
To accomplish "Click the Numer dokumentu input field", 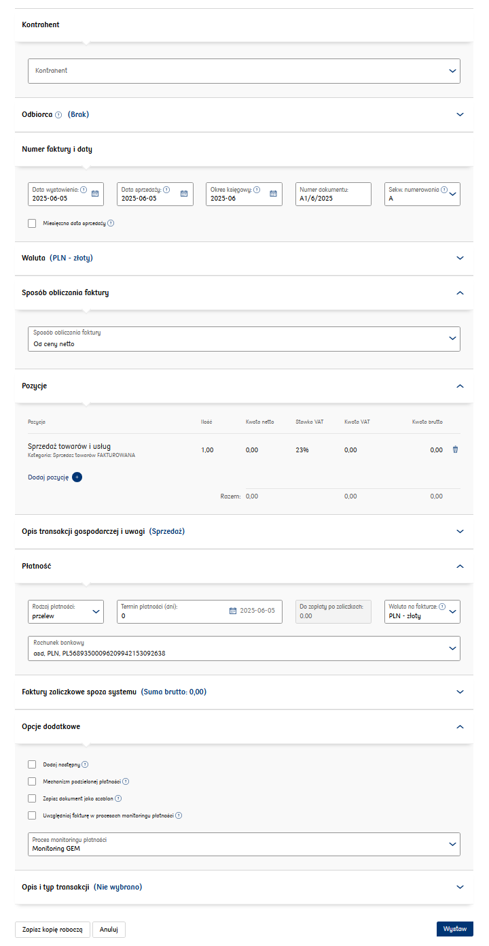I will coord(333,199).
